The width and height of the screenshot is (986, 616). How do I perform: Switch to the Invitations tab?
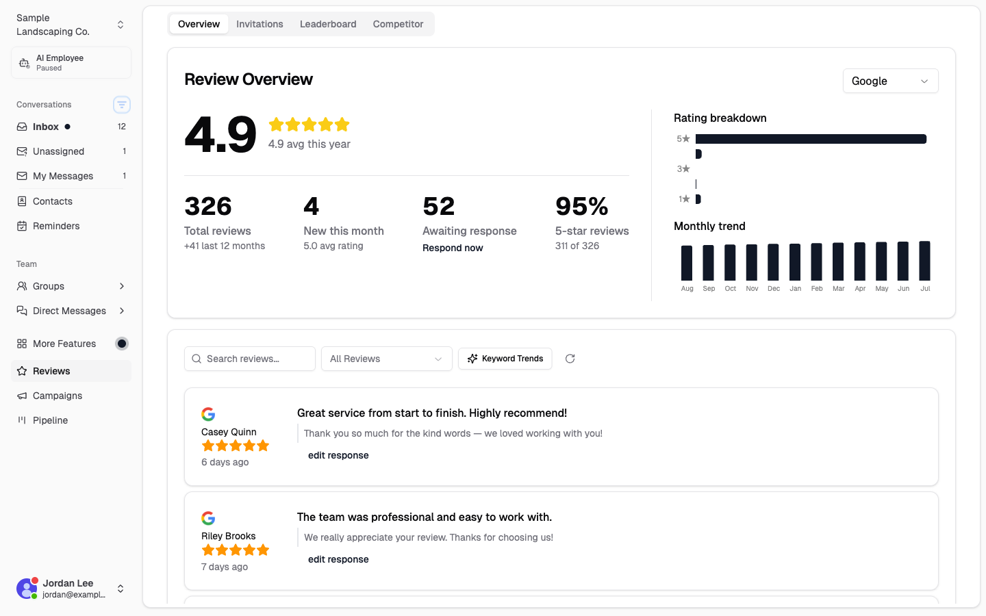pos(260,24)
